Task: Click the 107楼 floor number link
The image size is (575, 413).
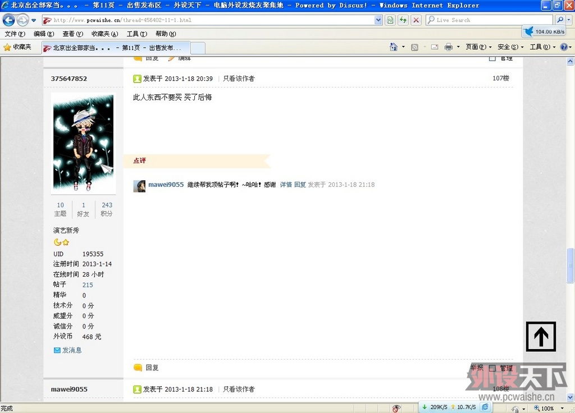Action: pyautogui.click(x=500, y=78)
